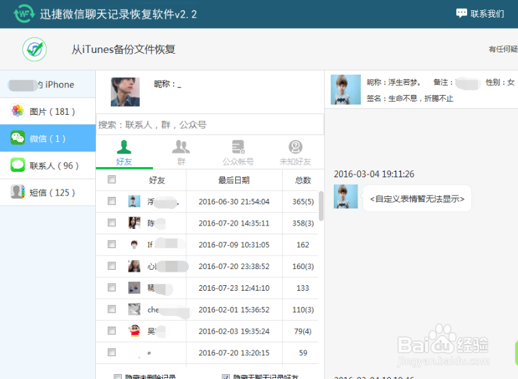Click the blue checkmark recovery mode icon
The width and height of the screenshot is (518, 379).
(35, 50)
